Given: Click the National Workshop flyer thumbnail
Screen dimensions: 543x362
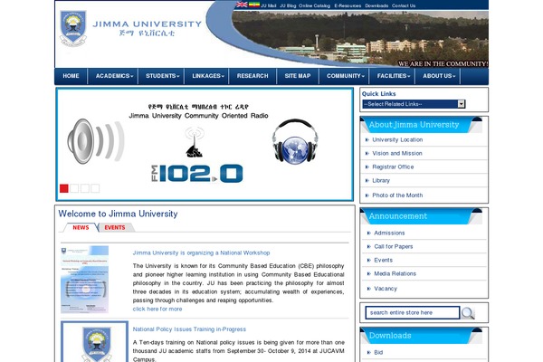Looking at the screenshot, I should (85, 280).
